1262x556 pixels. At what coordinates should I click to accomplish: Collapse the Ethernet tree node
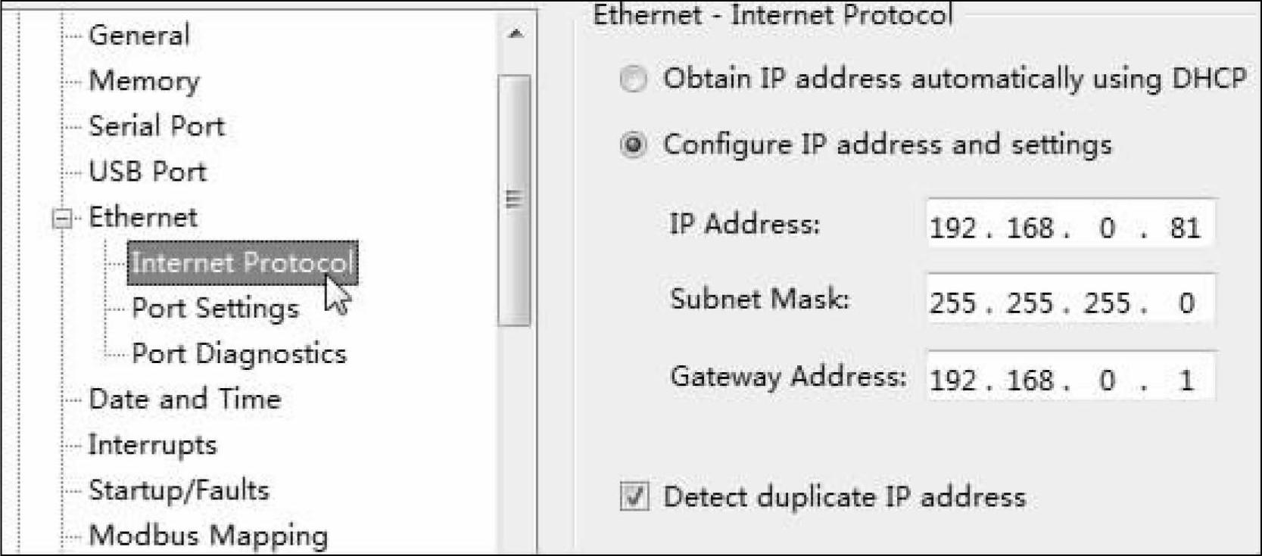[x=62, y=219]
